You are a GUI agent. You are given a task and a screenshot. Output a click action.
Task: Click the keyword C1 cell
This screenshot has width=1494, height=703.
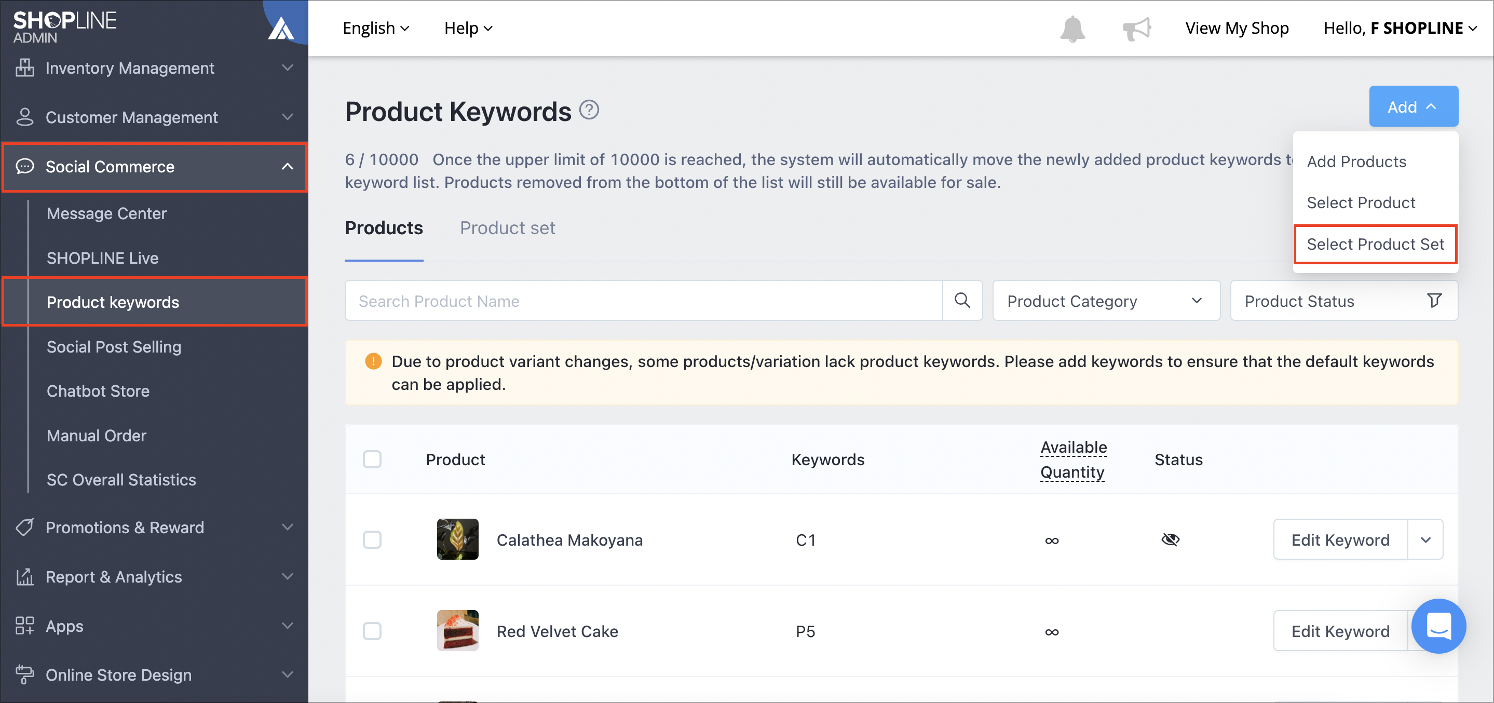(806, 540)
